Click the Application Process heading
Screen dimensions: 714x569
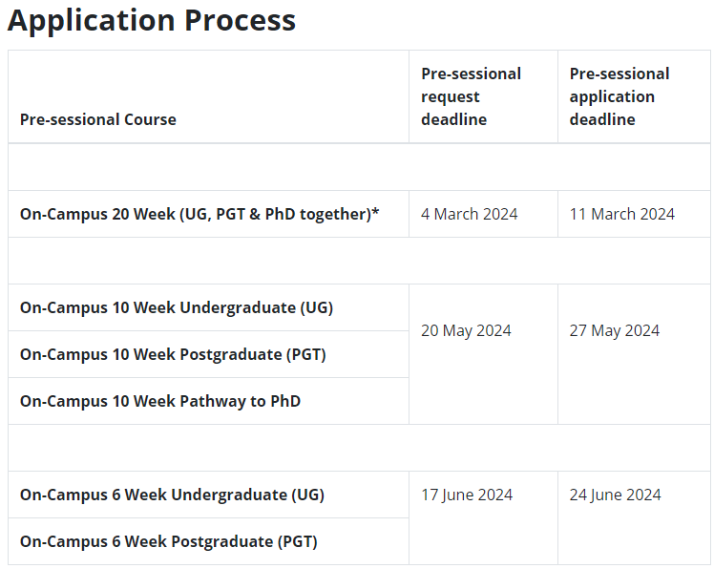click(x=152, y=20)
